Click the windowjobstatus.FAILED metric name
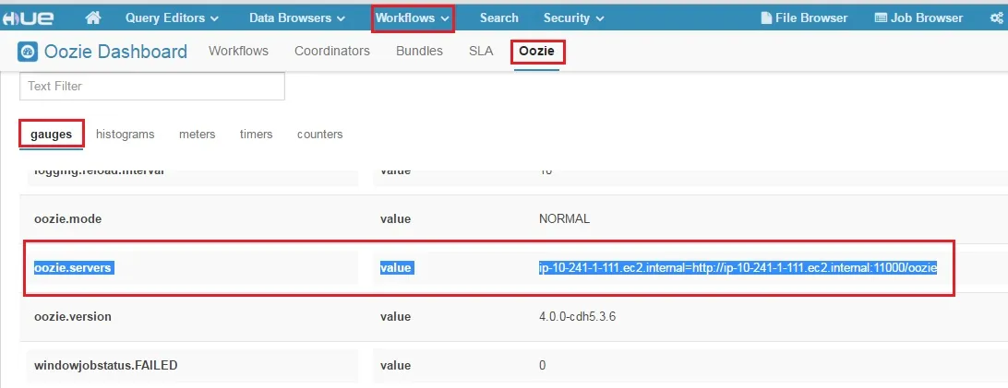The width and height of the screenshot is (1008, 388). 105,365
